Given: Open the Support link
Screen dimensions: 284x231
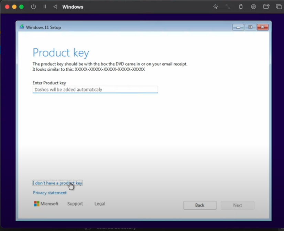Looking at the screenshot, I should pos(75,204).
